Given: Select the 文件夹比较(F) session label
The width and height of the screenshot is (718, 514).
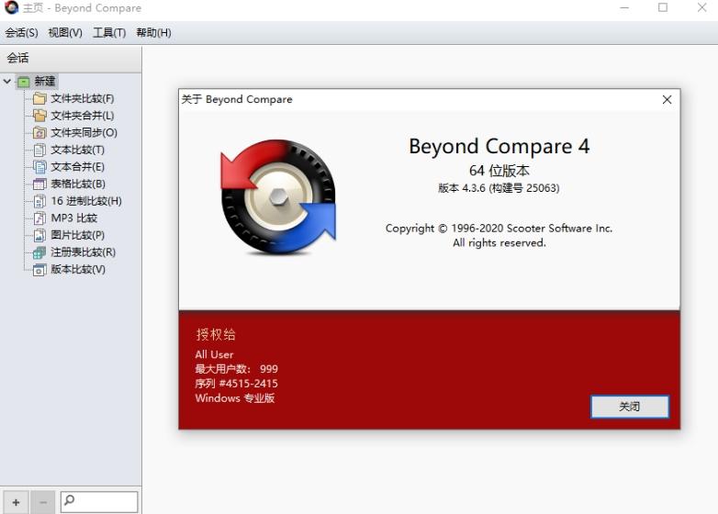Looking at the screenshot, I should point(83,98).
